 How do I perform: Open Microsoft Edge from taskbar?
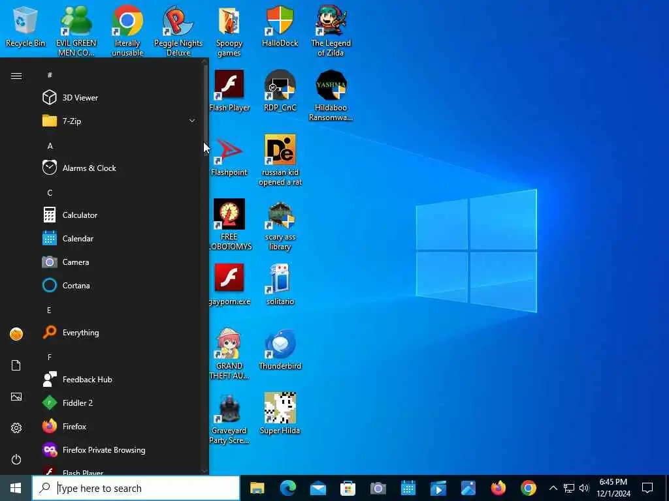pos(287,488)
